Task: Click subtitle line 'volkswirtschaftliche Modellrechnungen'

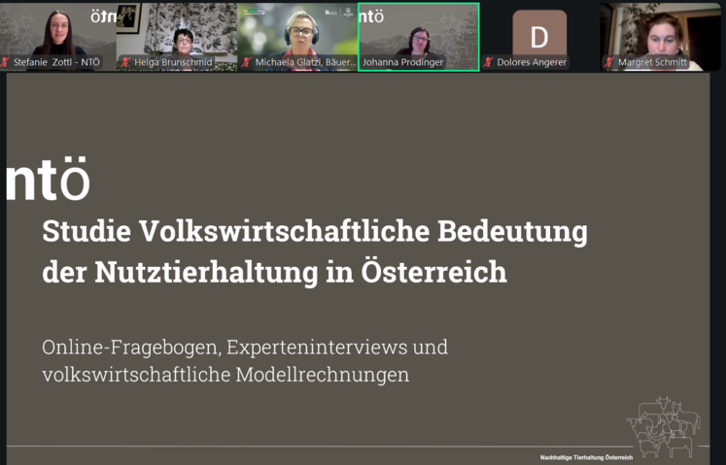Action: click(225, 375)
